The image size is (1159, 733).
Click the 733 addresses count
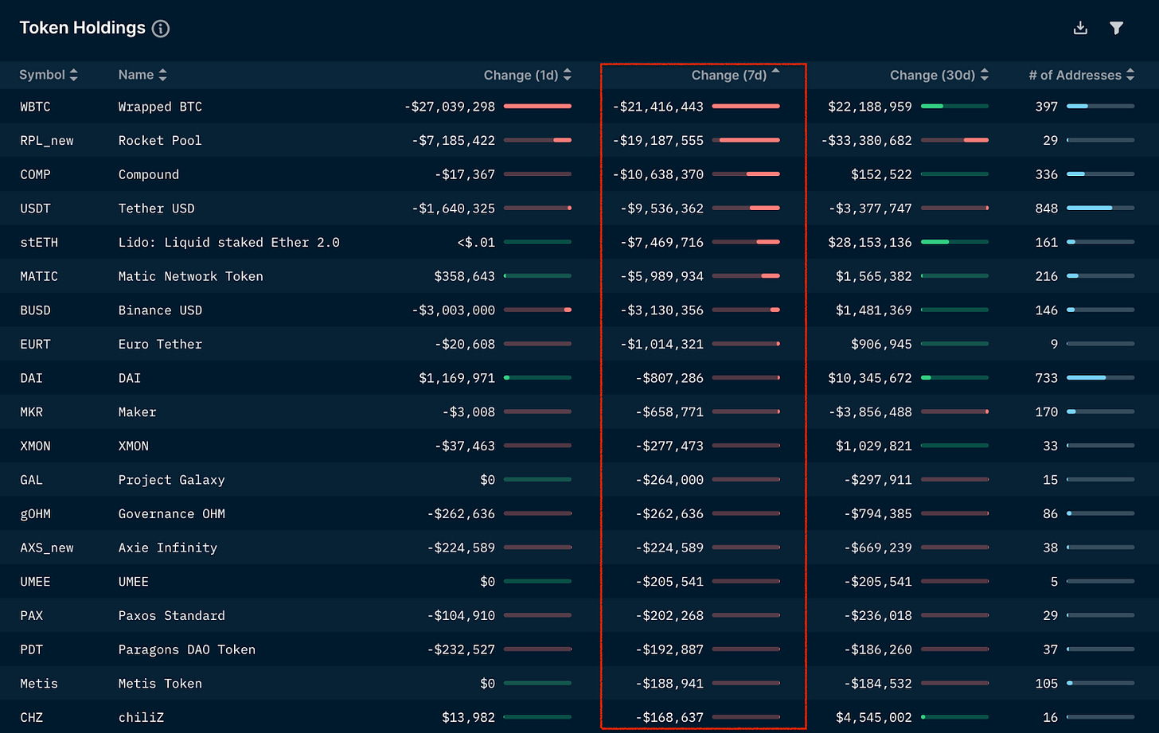[x=1047, y=378]
